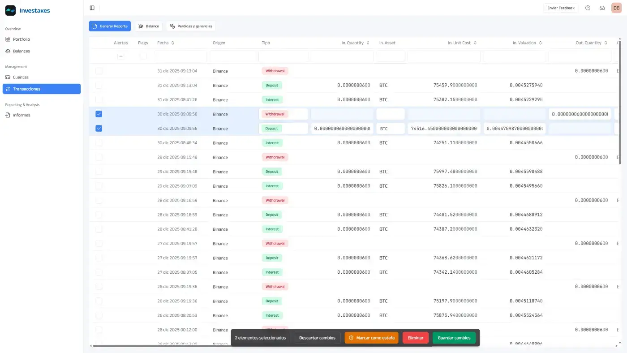Screen dimensions: 627x353
Task: Click the In. Quantity filter input
Action: click(342, 56)
